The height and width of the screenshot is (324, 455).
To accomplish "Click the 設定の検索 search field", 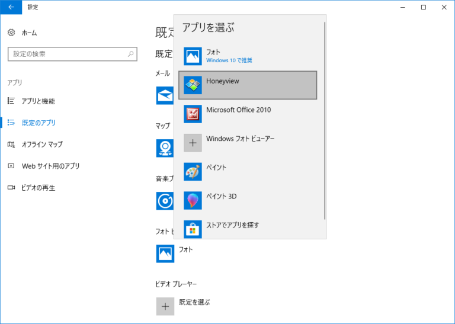I will tap(65, 54).
